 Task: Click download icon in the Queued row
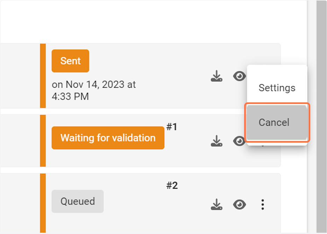coord(217,205)
